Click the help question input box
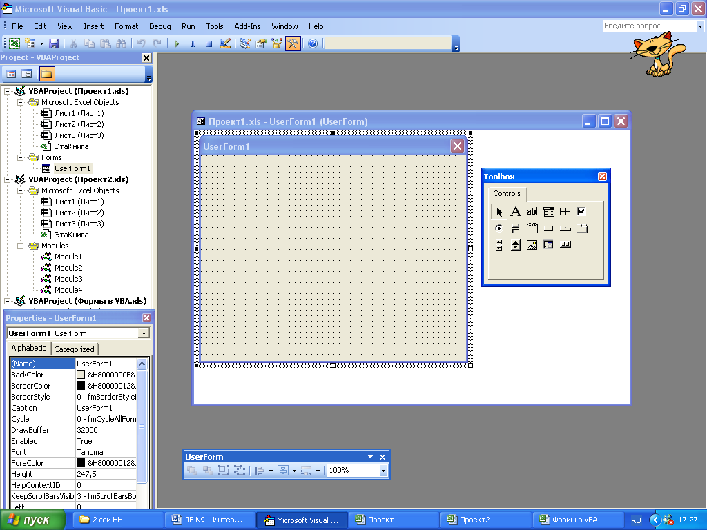Screen dimensions: 707x530 coord(649,26)
